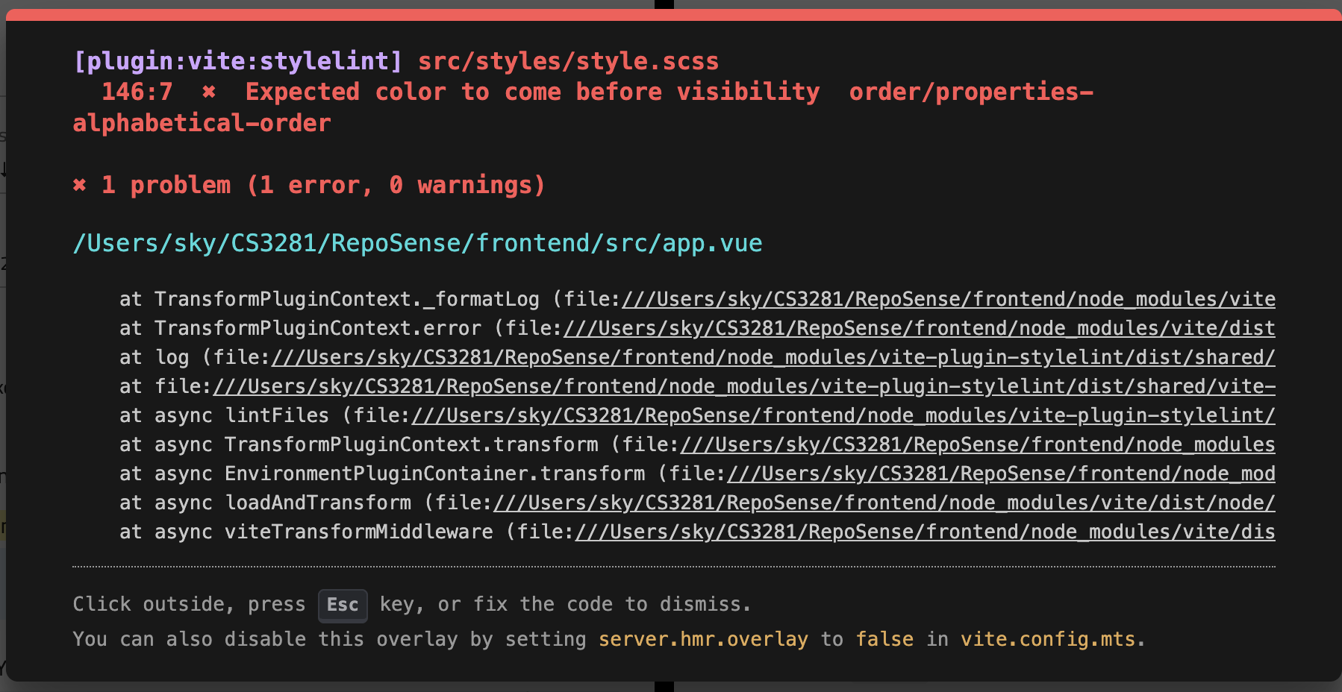Viewport: 1342px width, 692px height.
Task: Click the 146:7 line position
Action: (x=137, y=92)
